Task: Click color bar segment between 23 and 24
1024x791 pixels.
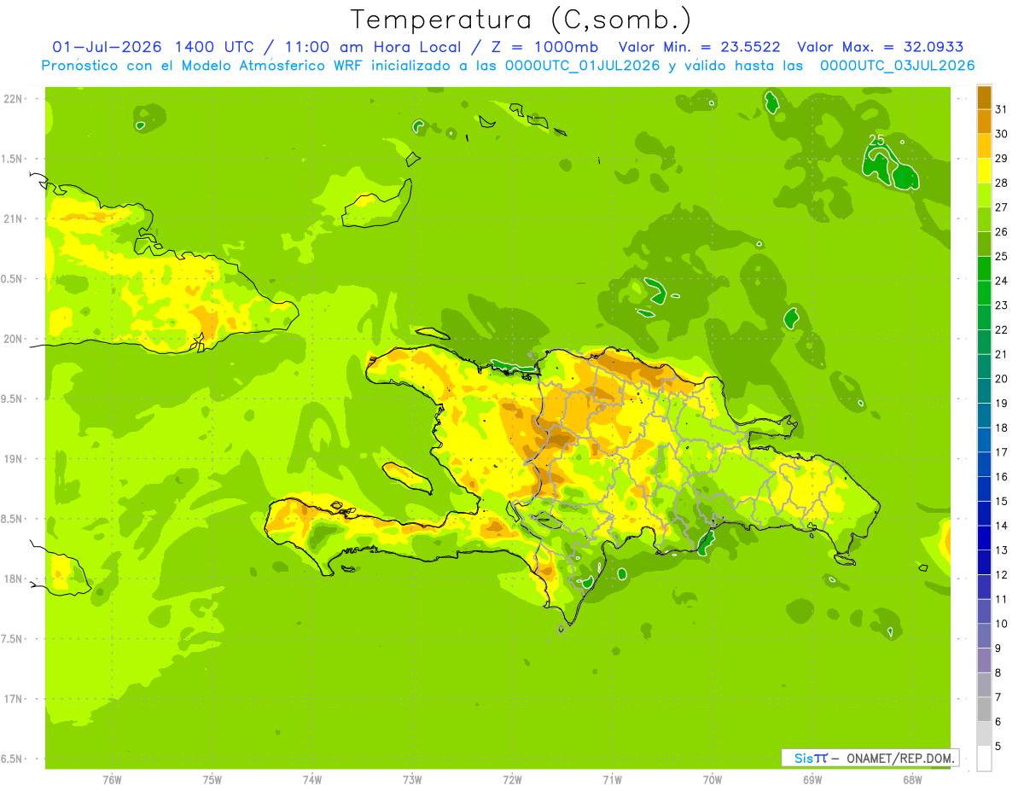Action: pyautogui.click(x=984, y=293)
